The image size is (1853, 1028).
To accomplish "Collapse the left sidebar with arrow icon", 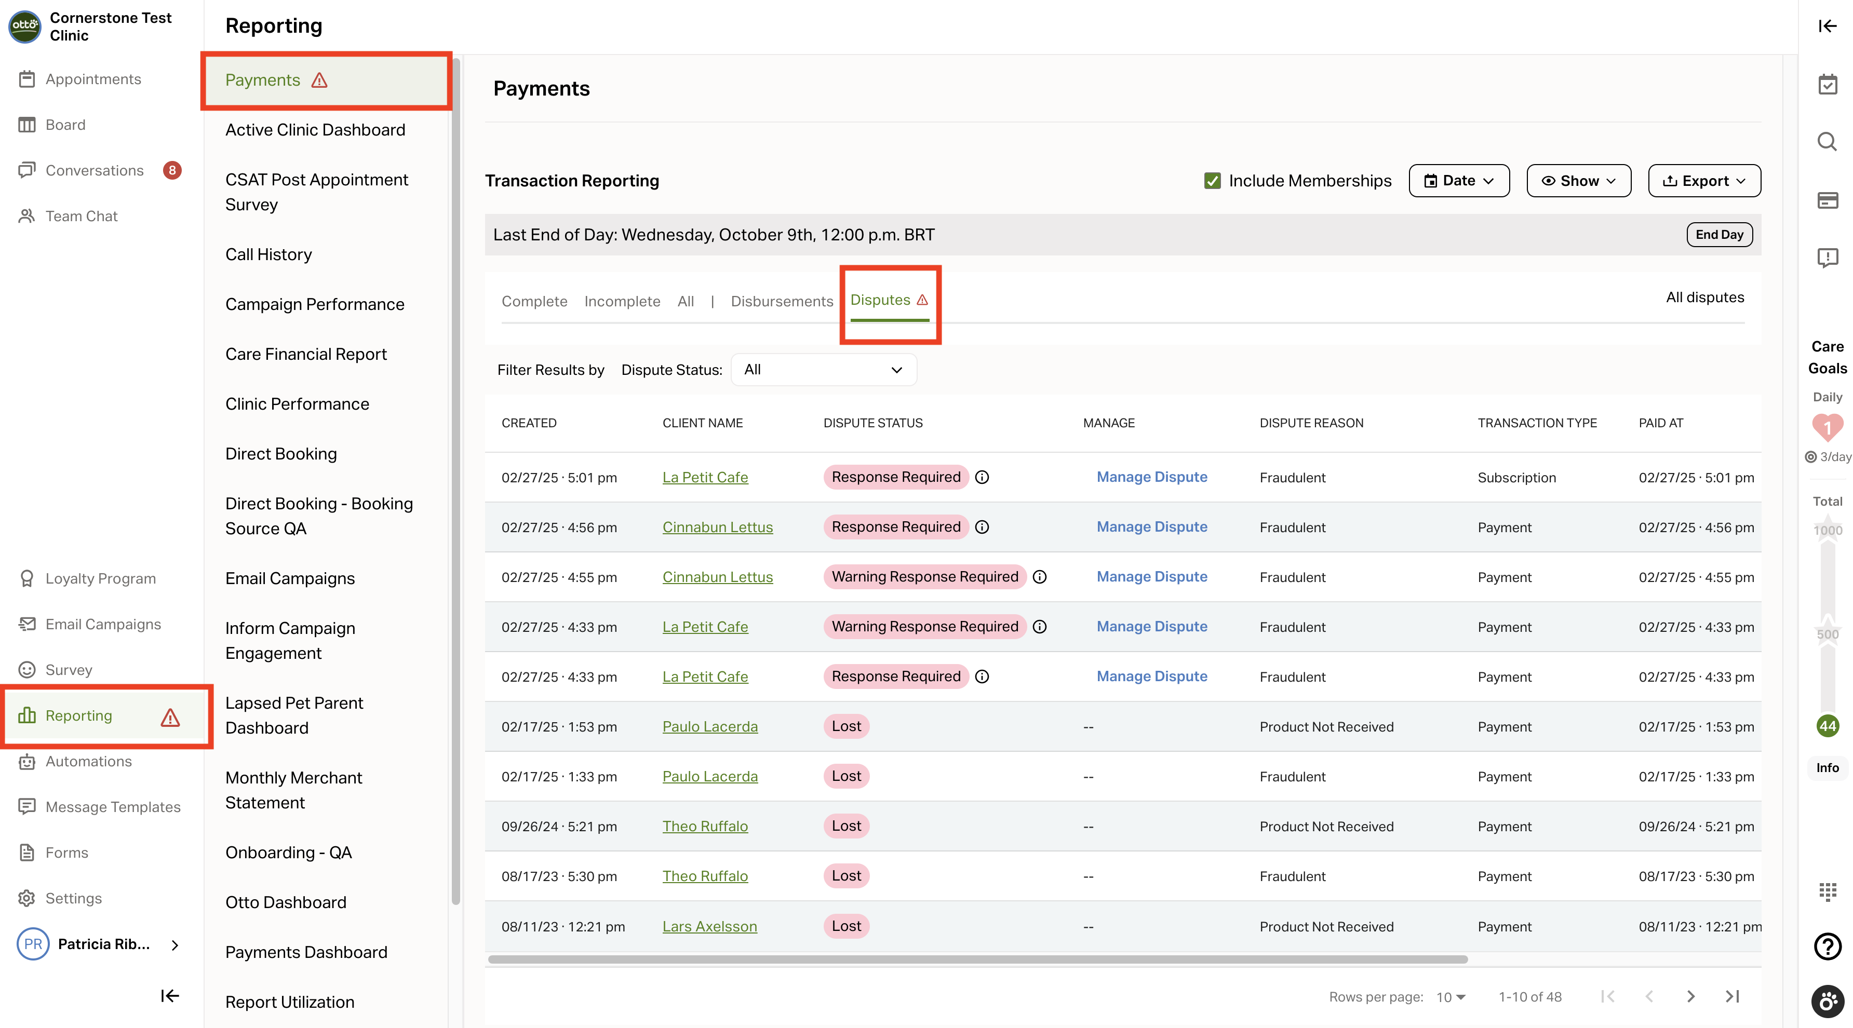I will (x=170, y=996).
